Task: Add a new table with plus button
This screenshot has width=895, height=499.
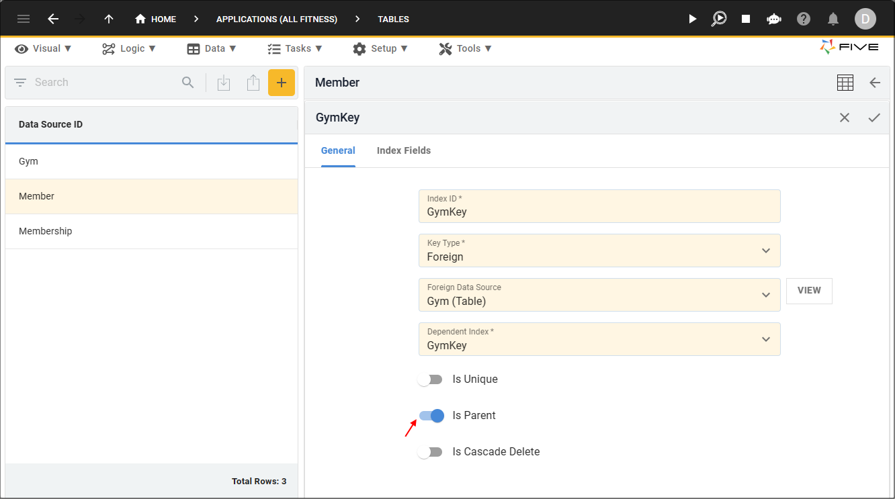Action: click(282, 83)
